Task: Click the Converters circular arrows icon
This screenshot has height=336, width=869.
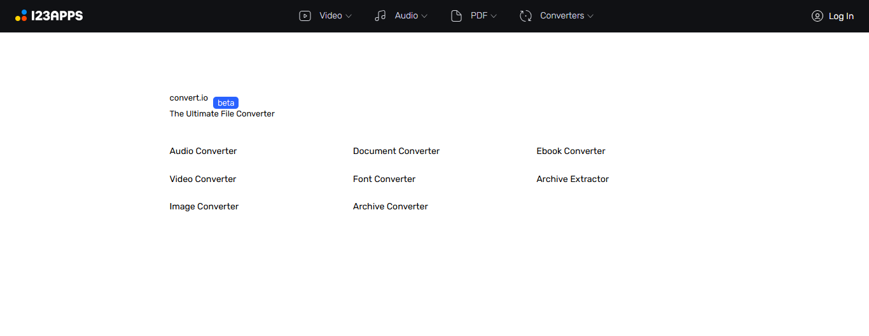Action: click(x=525, y=16)
